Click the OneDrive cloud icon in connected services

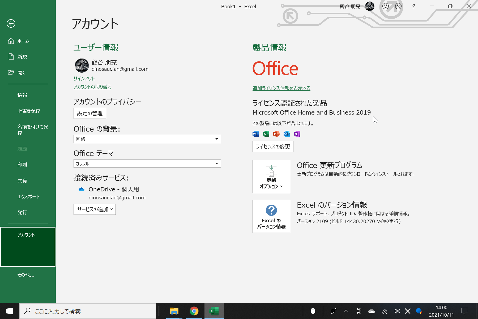click(82, 189)
